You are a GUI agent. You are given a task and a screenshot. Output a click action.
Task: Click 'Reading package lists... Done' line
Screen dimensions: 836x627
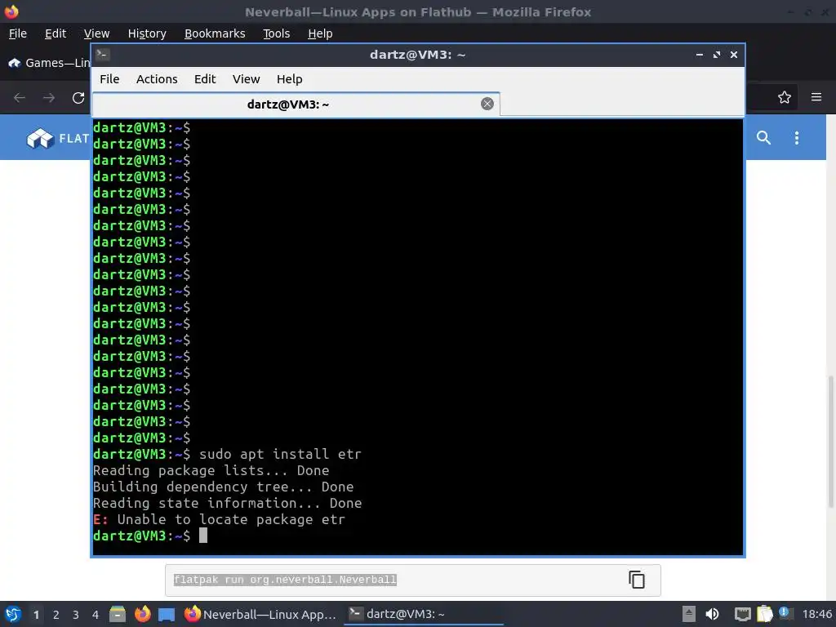click(211, 471)
